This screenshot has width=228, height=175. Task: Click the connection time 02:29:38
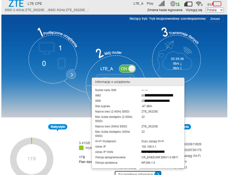click(x=177, y=59)
